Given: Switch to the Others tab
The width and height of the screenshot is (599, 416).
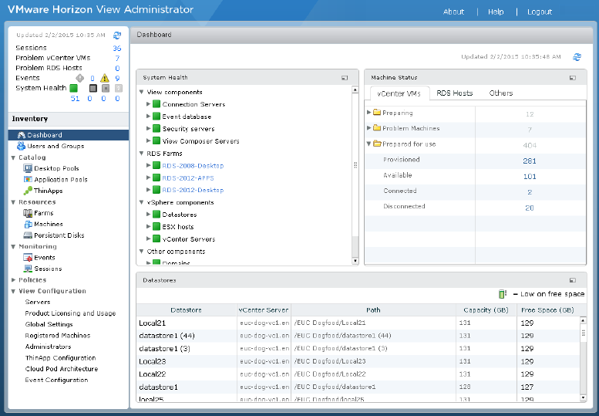Looking at the screenshot, I should pos(501,93).
